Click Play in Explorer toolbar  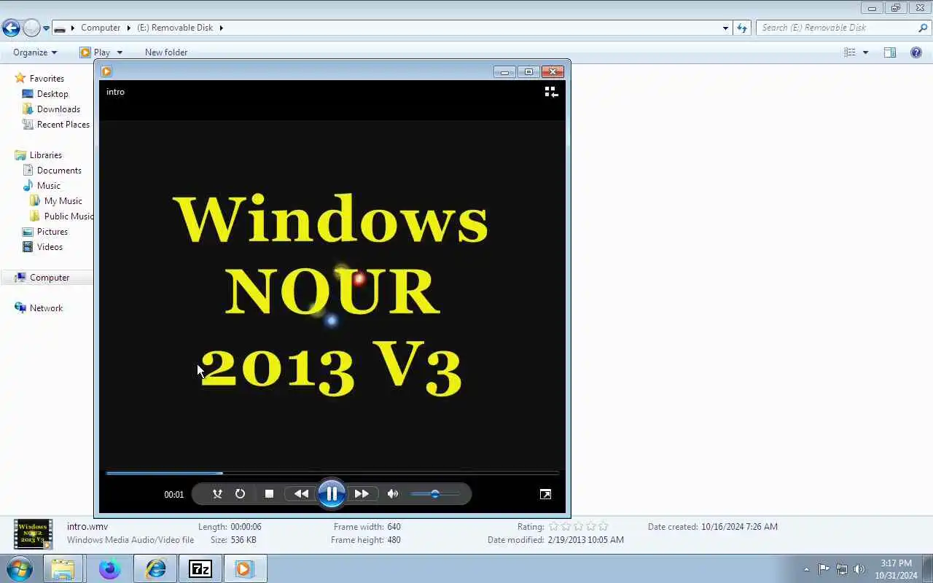click(95, 52)
